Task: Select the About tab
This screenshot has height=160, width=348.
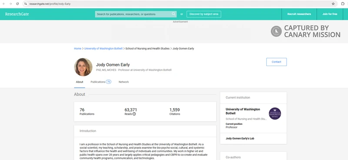Action: pos(80,82)
